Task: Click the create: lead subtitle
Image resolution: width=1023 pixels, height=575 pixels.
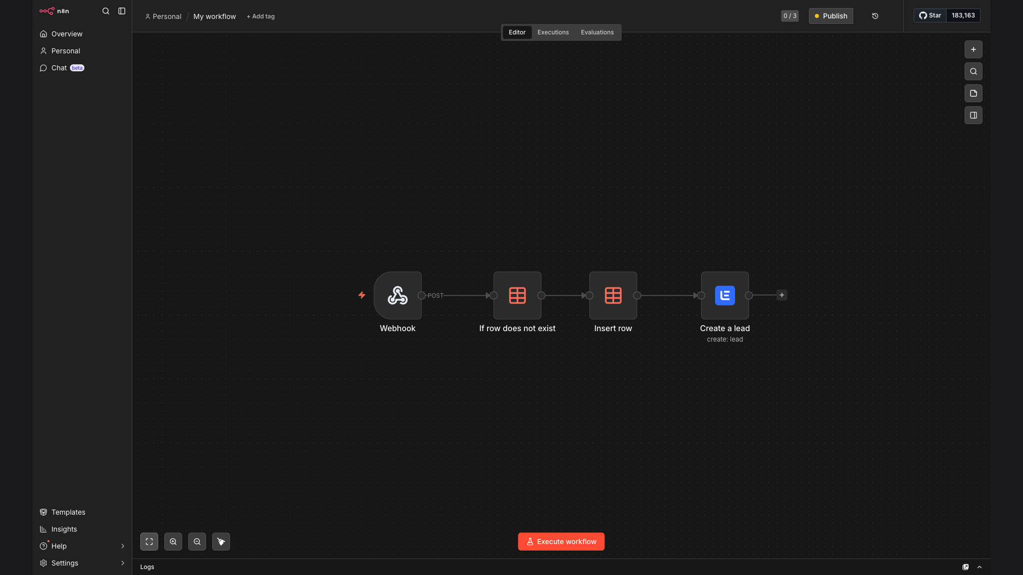Action: click(725, 340)
